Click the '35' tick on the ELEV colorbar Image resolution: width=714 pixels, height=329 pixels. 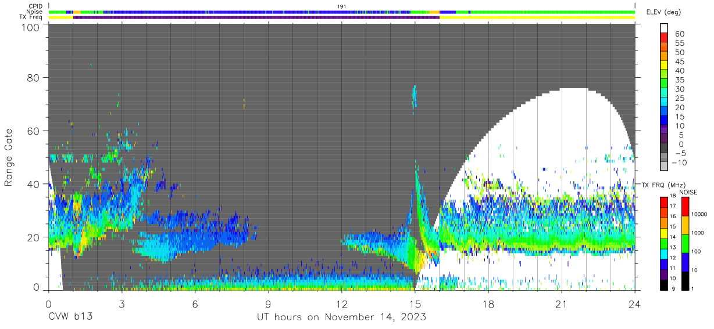pyautogui.click(x=679, y=81)
